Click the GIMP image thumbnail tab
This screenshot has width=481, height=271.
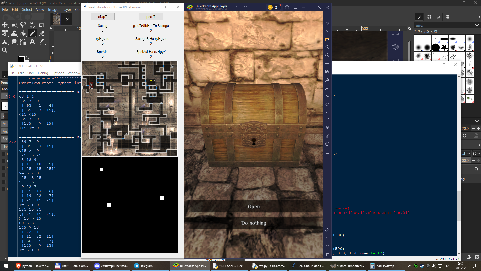57,19
